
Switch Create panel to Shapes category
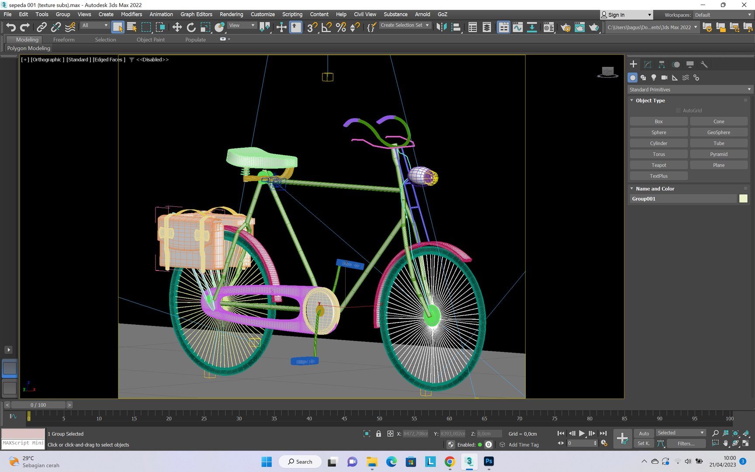[x=643, y=77]
